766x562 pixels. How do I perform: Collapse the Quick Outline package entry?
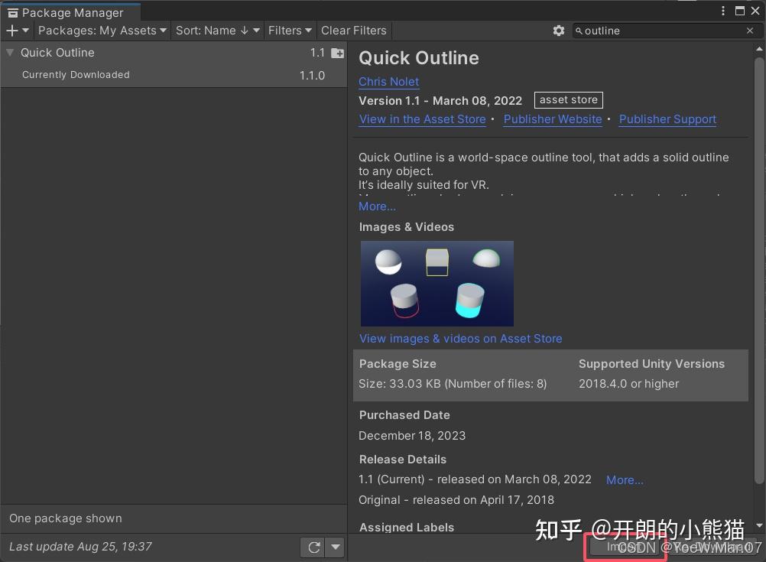point(9,53)
